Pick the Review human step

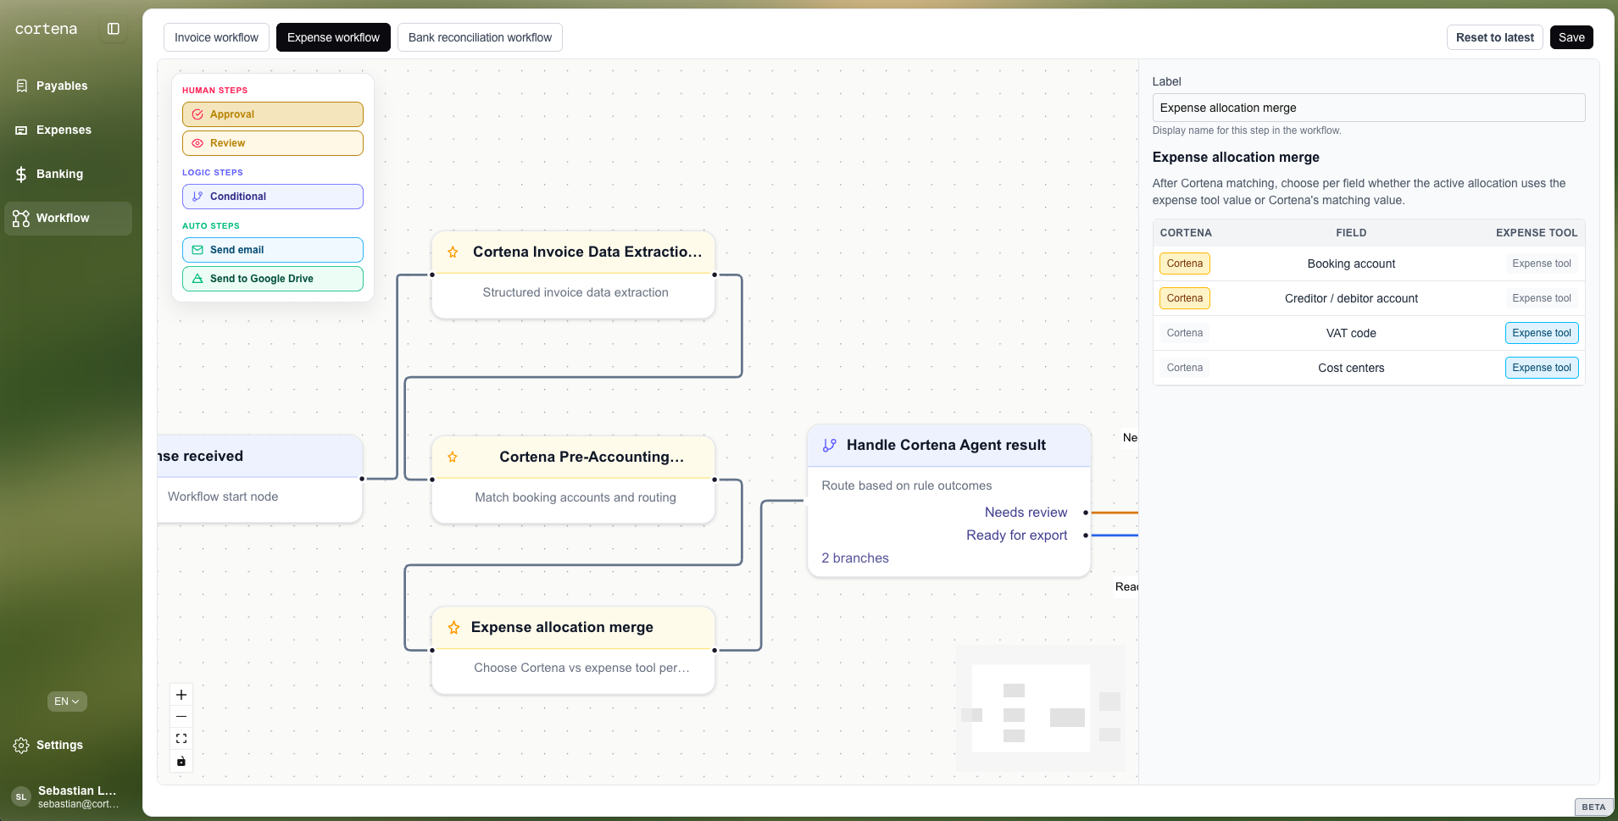[273, 143]
